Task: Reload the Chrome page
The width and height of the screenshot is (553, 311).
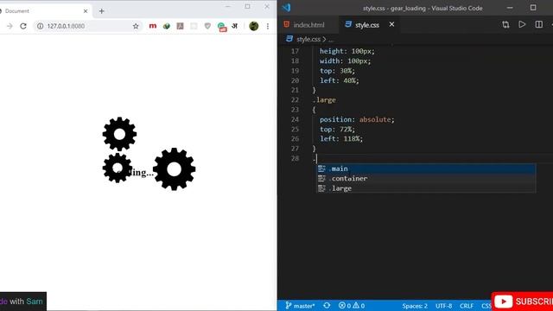Action: pos(23,26)
